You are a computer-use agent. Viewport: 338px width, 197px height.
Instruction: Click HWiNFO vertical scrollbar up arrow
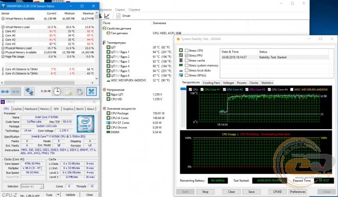96,13
